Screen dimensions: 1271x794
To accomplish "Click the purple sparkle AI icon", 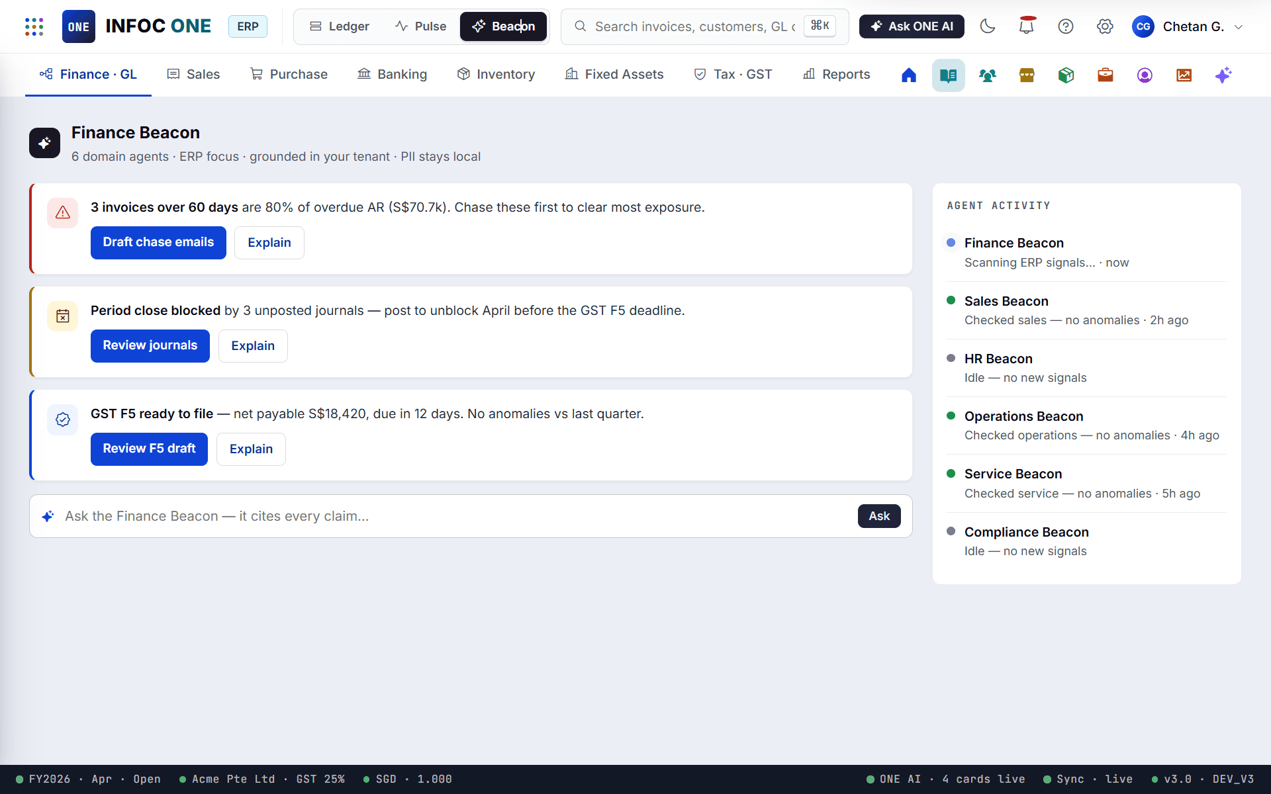I will tap(1223, 75).
